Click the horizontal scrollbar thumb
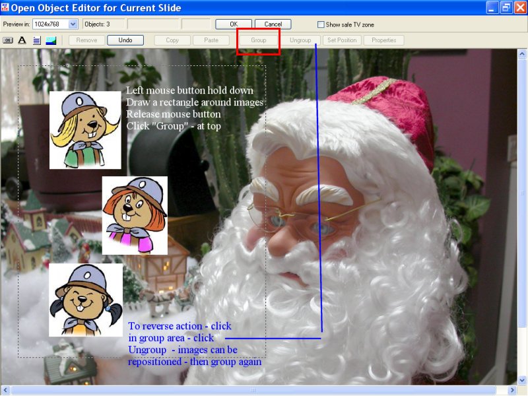This screenshot has height=396, width=528. [253, 391]
